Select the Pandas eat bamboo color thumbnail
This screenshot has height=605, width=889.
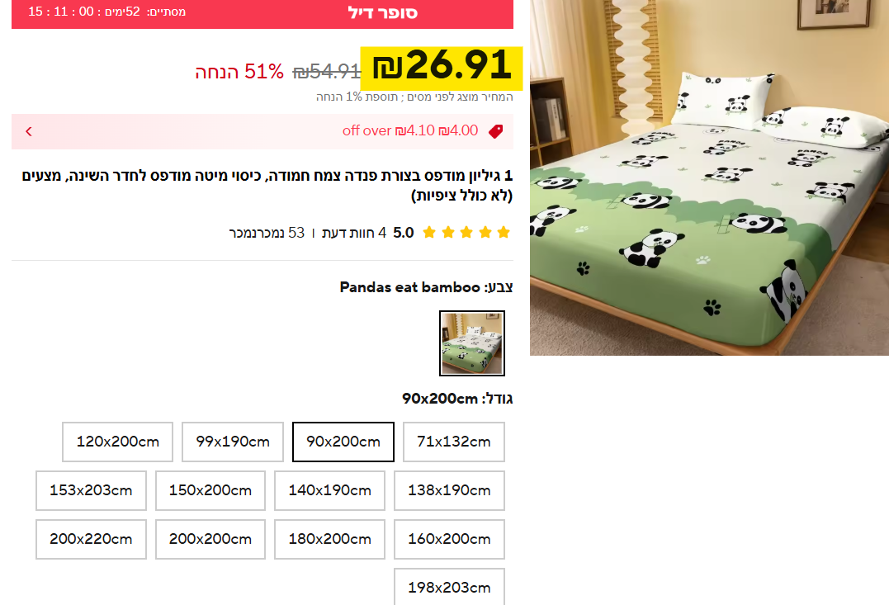pos(471,343)
